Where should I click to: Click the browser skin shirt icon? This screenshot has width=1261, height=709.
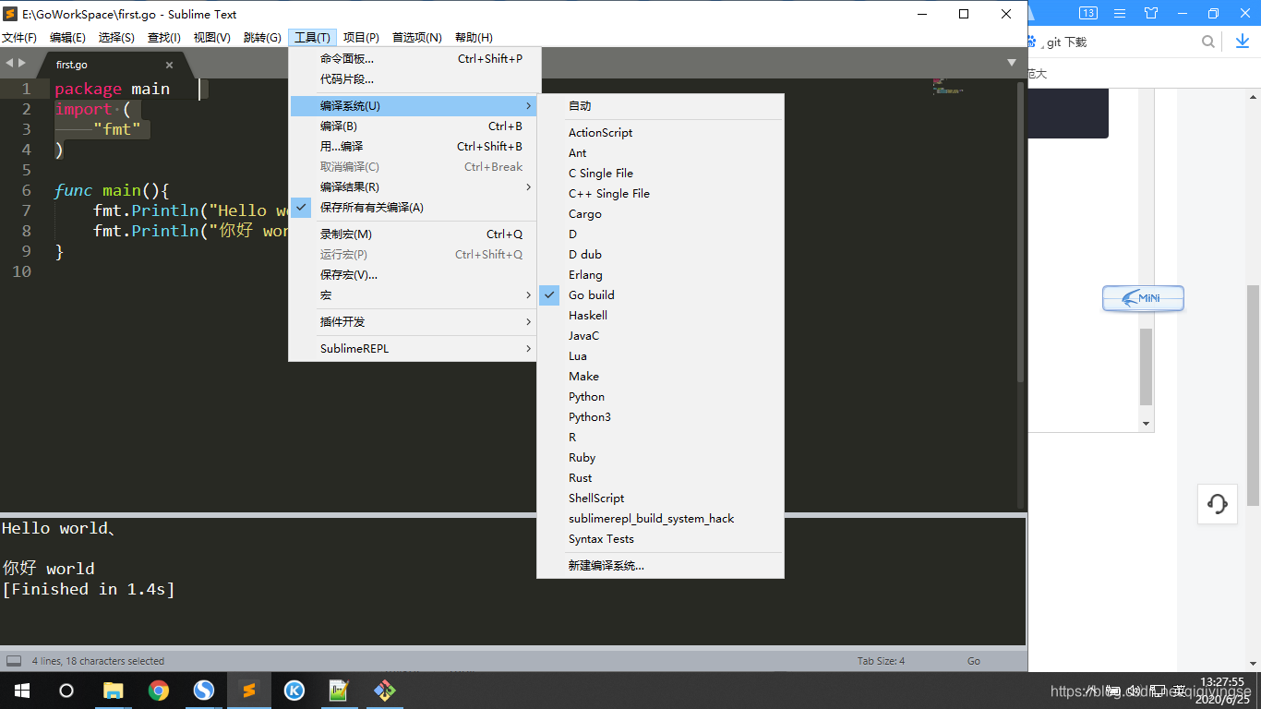coord(1150,13)
